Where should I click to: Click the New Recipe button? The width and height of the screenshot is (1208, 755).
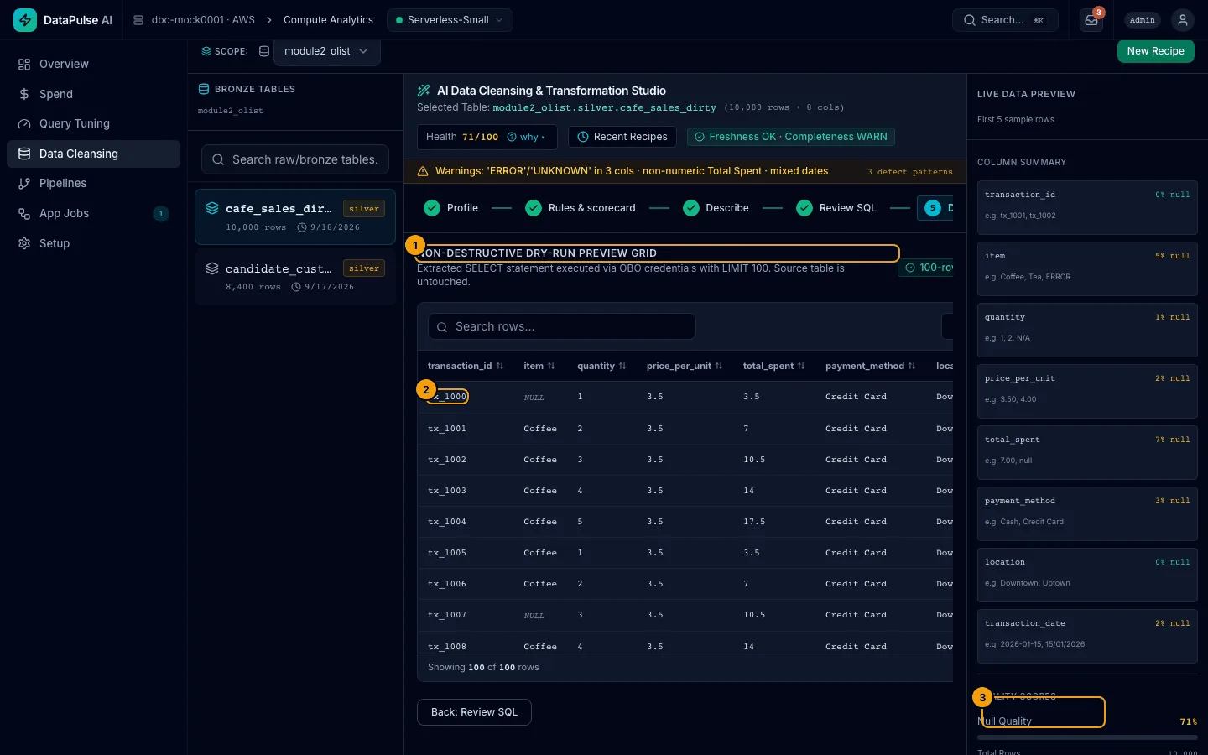(1155, 51)
